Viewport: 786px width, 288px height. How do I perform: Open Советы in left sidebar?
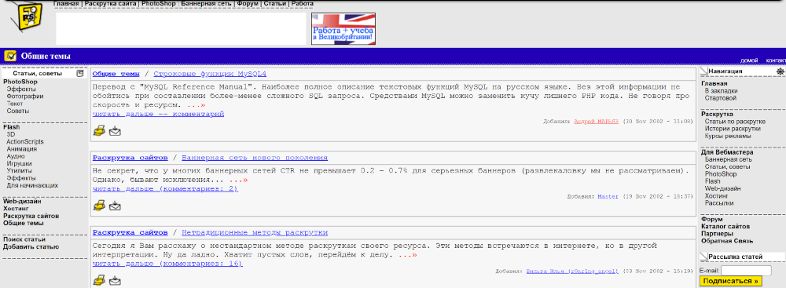coord(17,111)
